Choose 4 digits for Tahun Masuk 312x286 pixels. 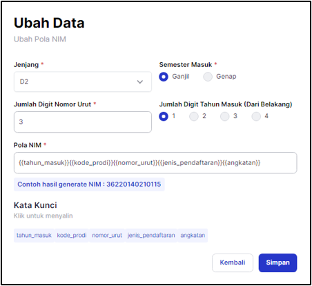(x=256, y=116)
